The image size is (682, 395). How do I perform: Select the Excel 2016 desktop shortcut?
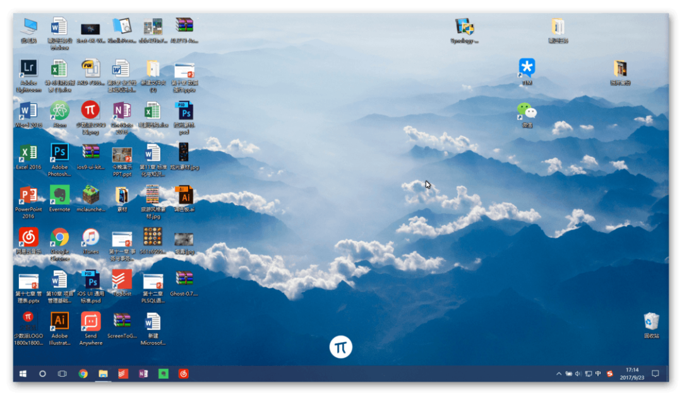pyautogui.click(x=28, y=156)
